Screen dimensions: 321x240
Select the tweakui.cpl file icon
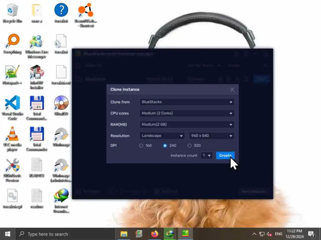pyautogui.click(x=12, y=199)
